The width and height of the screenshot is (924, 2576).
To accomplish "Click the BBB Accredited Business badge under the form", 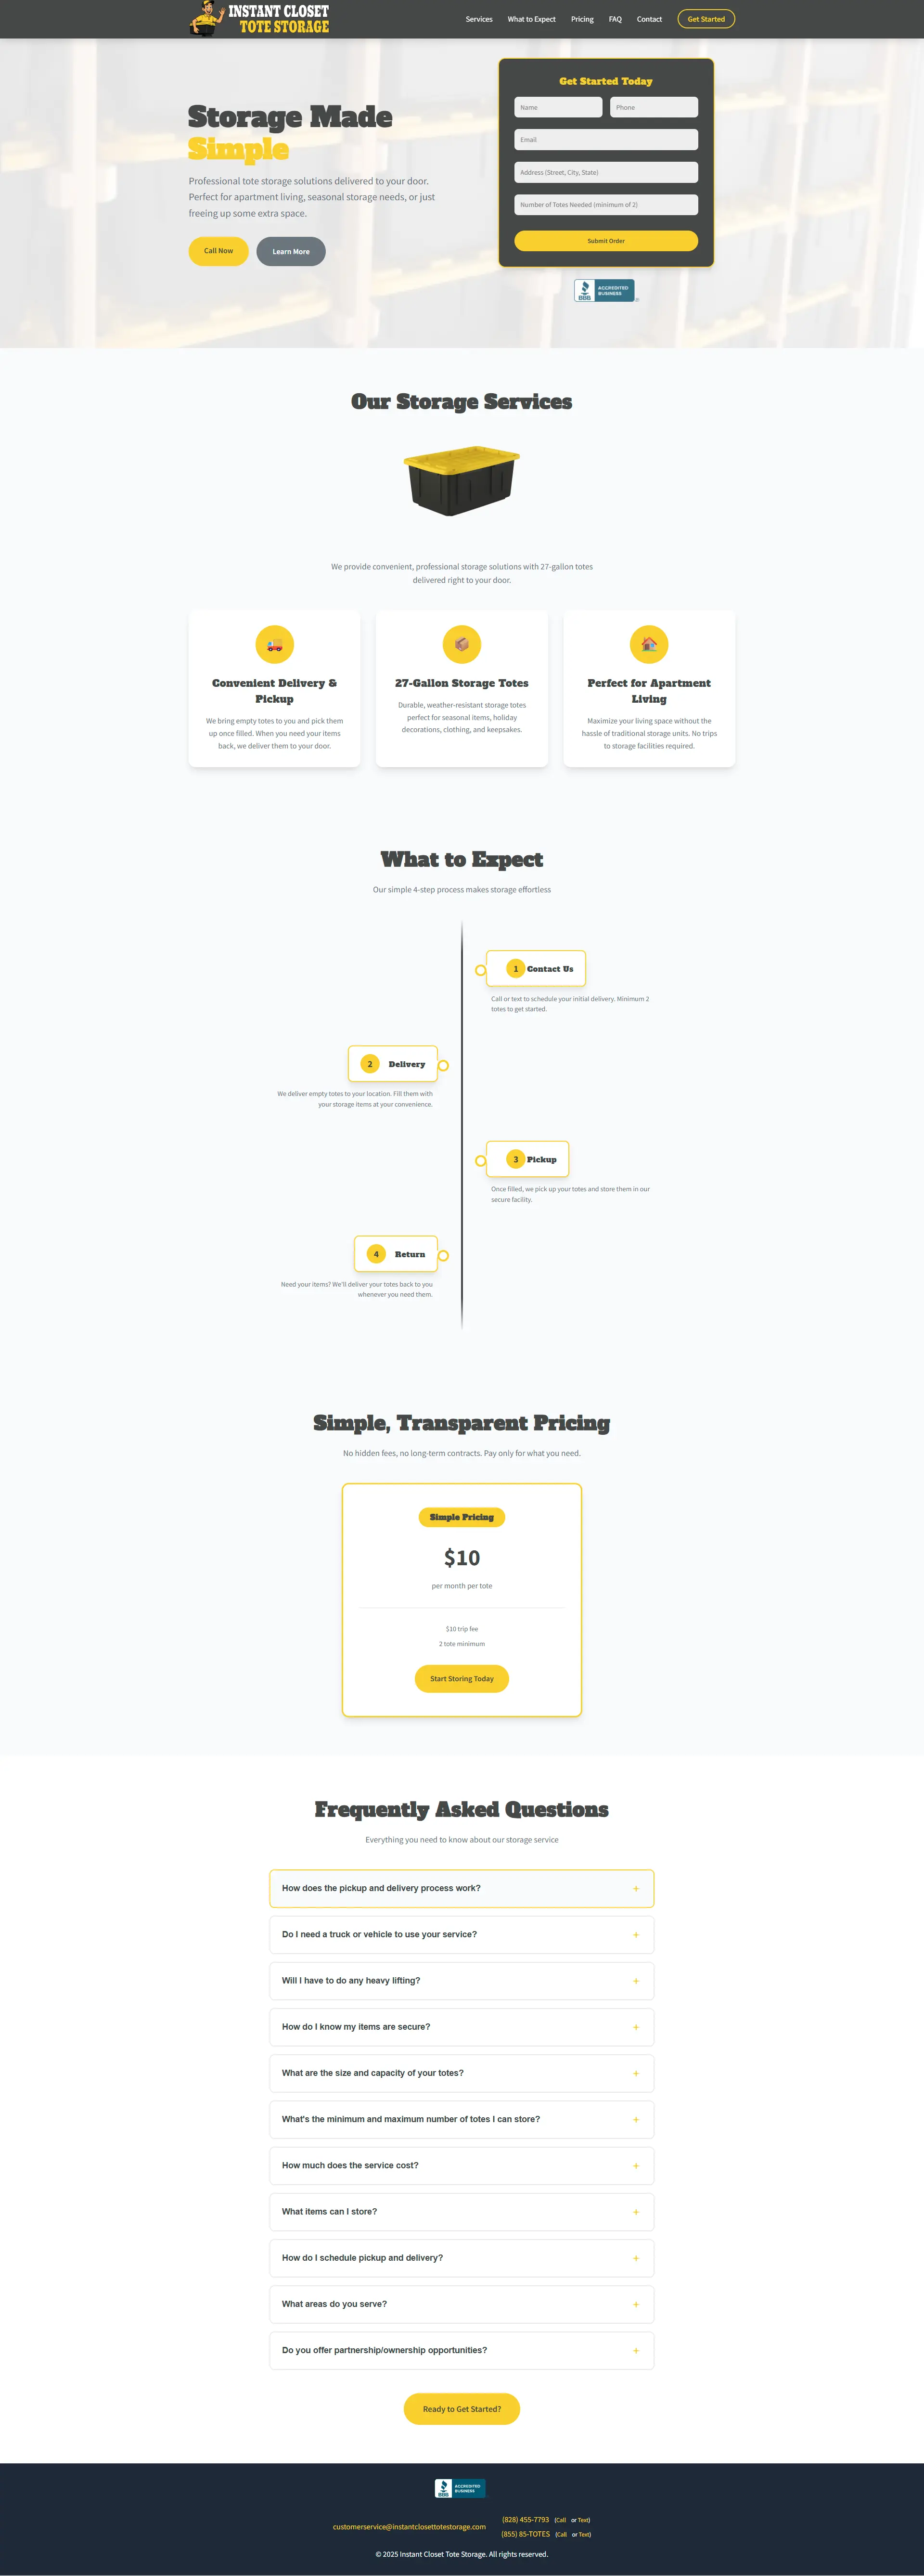I will pyautogui.click(x=605, y=290).
